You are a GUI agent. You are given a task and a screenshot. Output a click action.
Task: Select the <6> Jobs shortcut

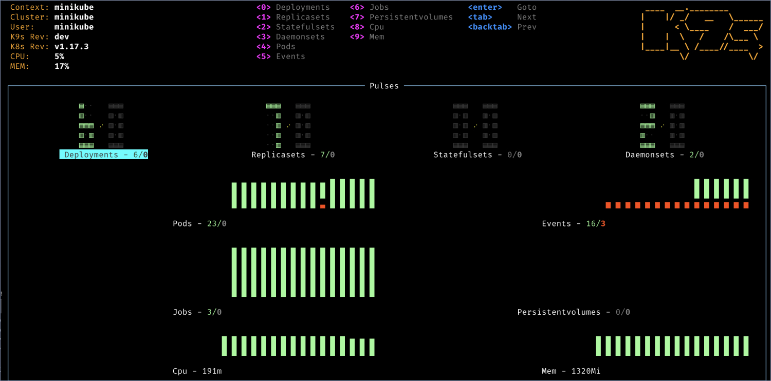[x=370, y=7]
